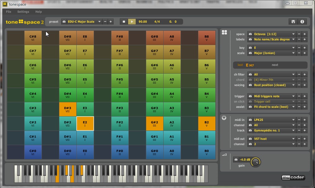Screen dimensions: 315x188
Task: Trigger the E2 highlighted cell
Action: click(x=85, y=123)
